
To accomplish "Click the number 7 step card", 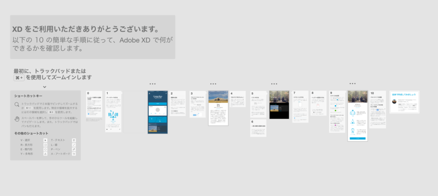I will pyautogui.click(x=300, y=107).
